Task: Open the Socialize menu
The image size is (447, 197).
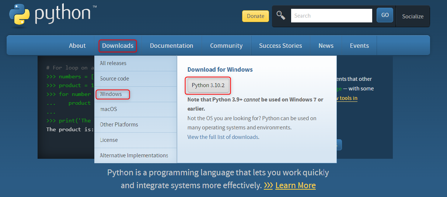Action: [x=413, y=16]
